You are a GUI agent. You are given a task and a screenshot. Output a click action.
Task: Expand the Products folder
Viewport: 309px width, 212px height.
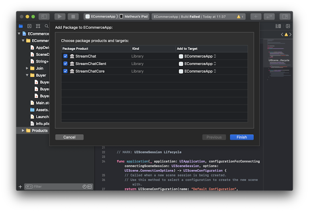click(23, 130)
